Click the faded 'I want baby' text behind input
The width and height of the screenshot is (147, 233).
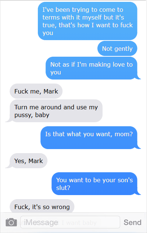click(79, 223)
